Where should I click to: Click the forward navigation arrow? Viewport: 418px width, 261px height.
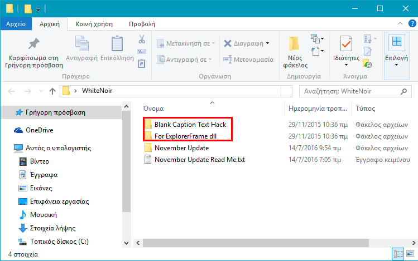click(28, 91)
